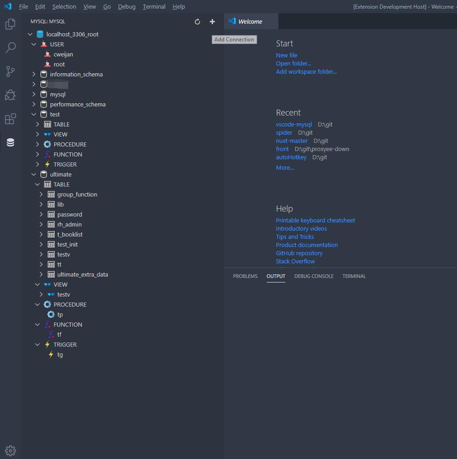The image size is (457, 459).
Task: Click the tf function icon
Action: click(51, 334)
